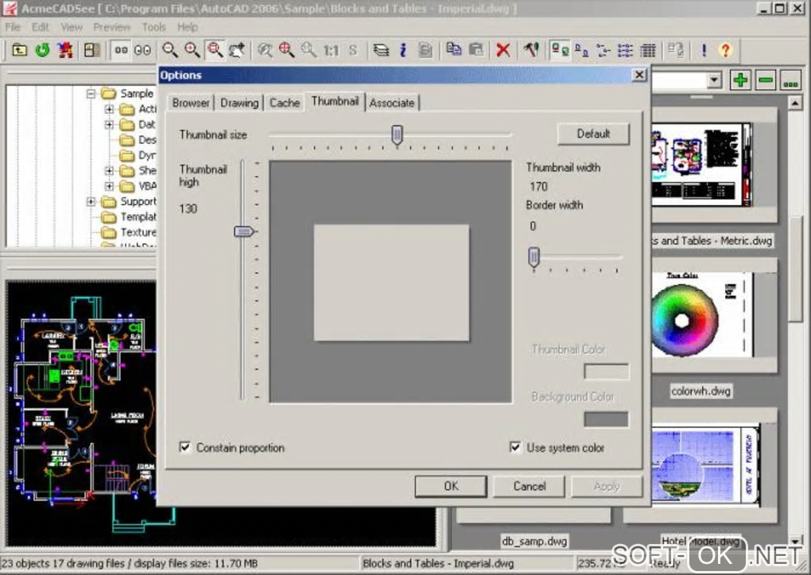Switch to large thumbnails view icon
This screenshot has height=575, width=811.
(560, 50)
